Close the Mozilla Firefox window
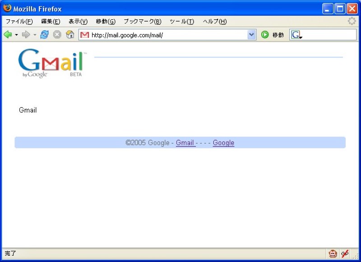Screen dimensions: 361x262 [x=352, y=9]
